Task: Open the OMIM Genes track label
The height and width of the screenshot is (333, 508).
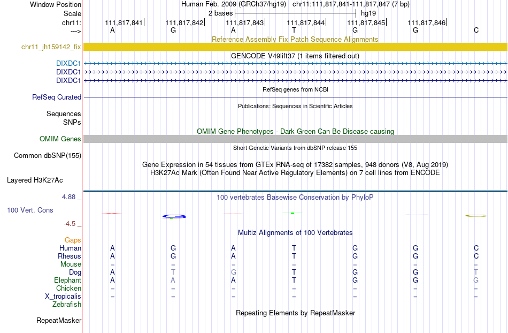Action: [x=60, y=139]
